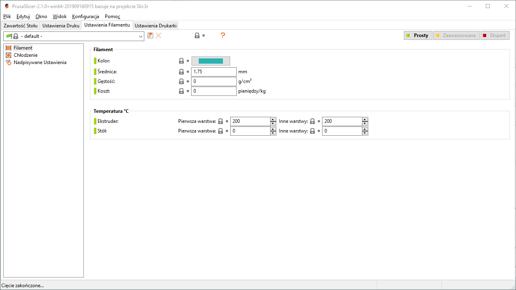Select Nadpisywane Ustawienia in the sidebar
The height and width of the screenshot is (290, 516).
point(40,62)
